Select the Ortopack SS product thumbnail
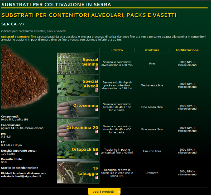211x195 pixels. click(x=78, y=151)
